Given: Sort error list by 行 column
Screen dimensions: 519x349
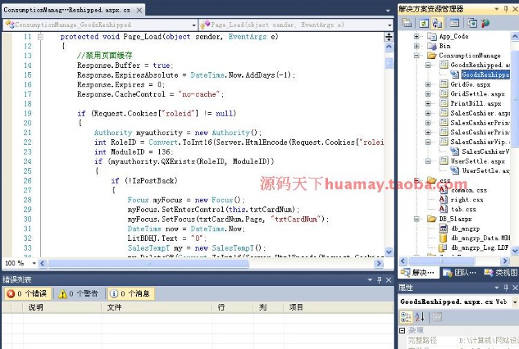Looking at the screenshot, I should (x=233, y=307).
